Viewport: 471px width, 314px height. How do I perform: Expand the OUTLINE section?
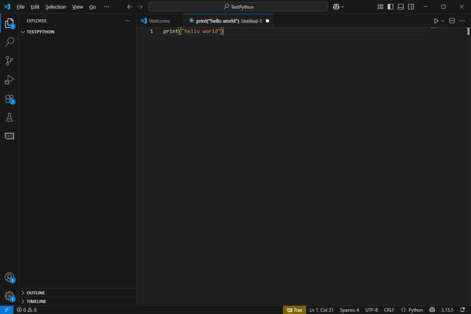point(78,293)
